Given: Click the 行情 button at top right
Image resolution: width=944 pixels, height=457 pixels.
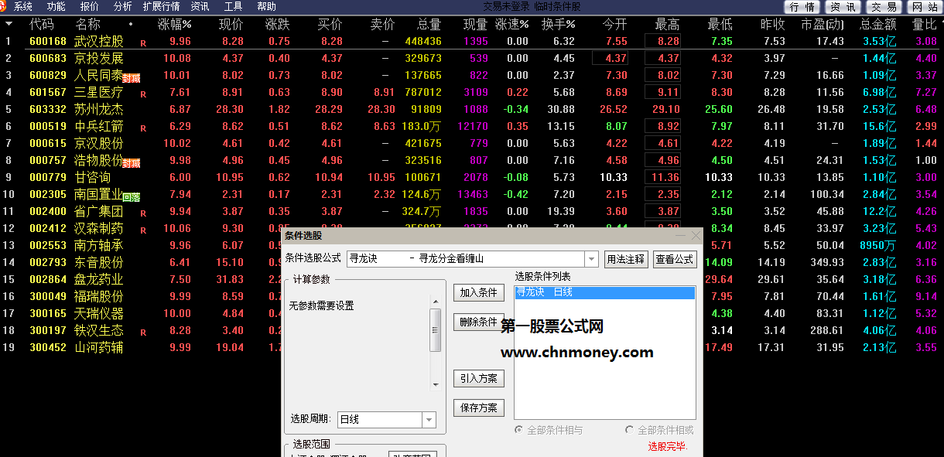Looking at the screenshot, I should point(802,7).
